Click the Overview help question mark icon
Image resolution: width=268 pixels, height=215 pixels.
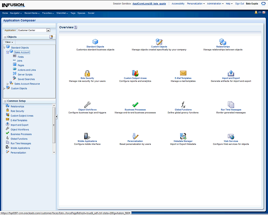(x=76, y=27)
